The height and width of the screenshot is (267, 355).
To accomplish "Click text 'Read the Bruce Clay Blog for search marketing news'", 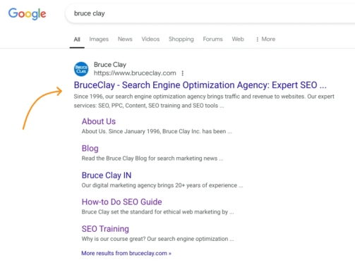I will [x=150, y=159].
